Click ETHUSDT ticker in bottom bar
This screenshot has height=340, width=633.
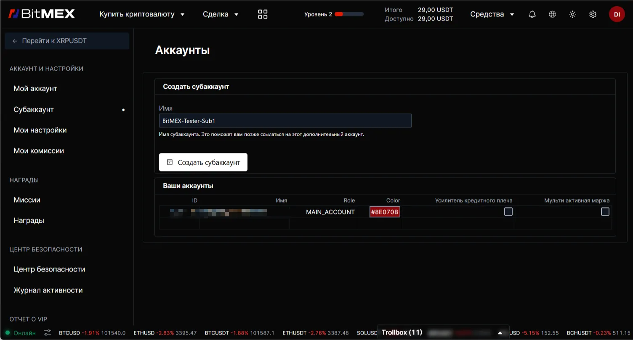pyautogui.click(x=316, y=333)
